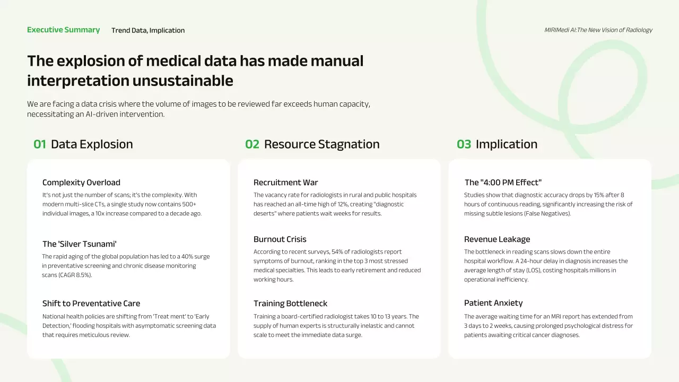Image resolution: width=679 pixels, height=382 pixels.
Task: Select the Burnout Crisis heading
Action: click(x=280, y=239)
